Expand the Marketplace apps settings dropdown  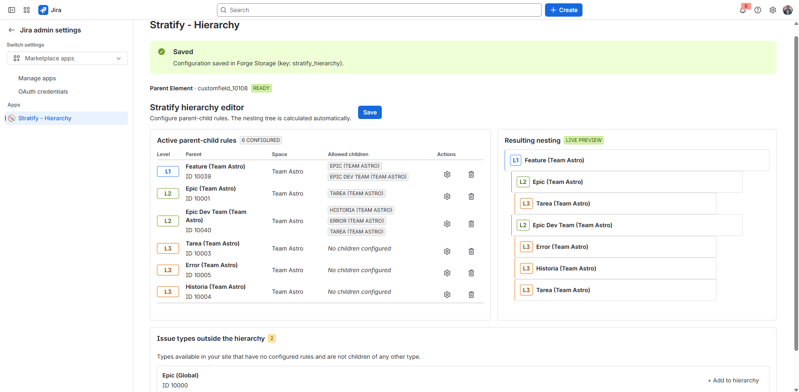pos(67,58)
